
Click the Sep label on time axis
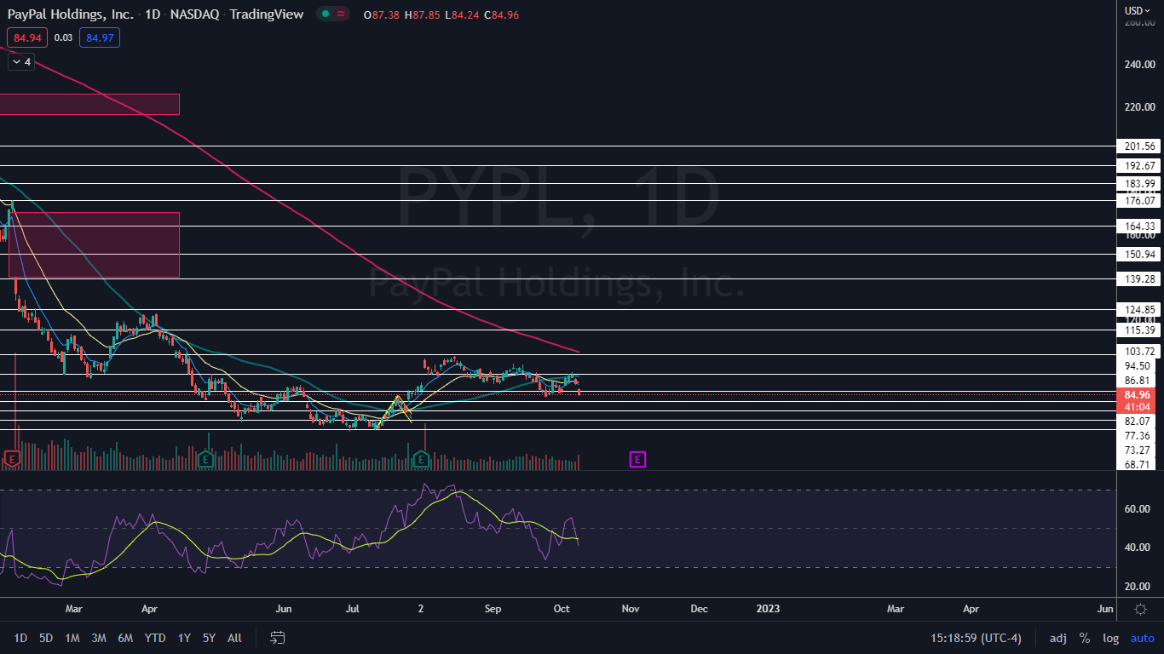coord(493,610)
